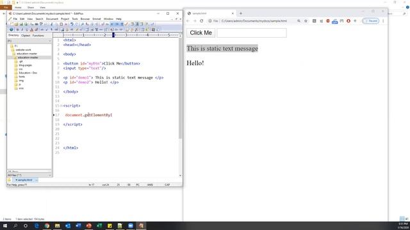The height and width of the screenshot is (230, 410).
Task: Open the Tools menu in EditPlus
Action: point(75,19)
